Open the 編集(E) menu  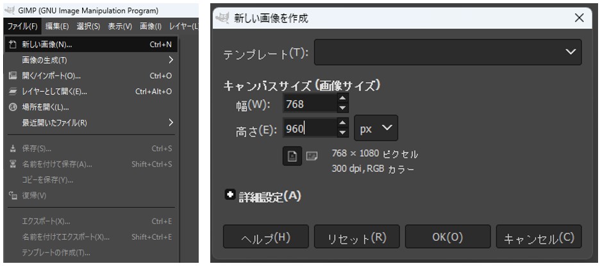pyautogui.click(x=56, y=26)
